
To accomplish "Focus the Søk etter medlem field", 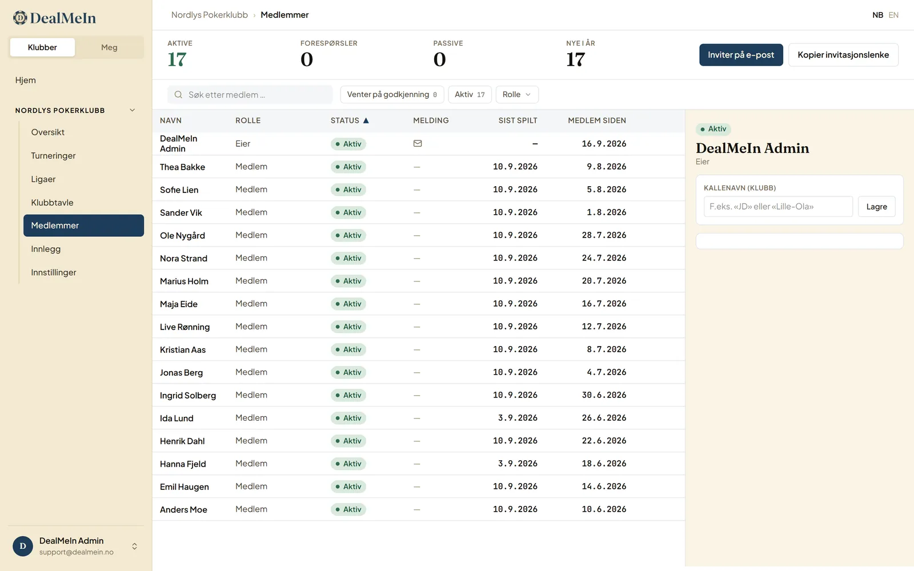I will click(x=250, y=95).
